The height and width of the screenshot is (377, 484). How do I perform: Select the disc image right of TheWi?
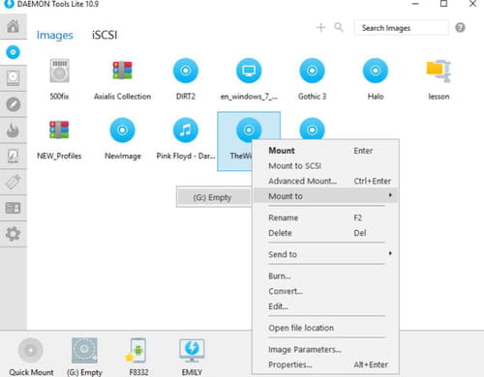pos(312,129)
